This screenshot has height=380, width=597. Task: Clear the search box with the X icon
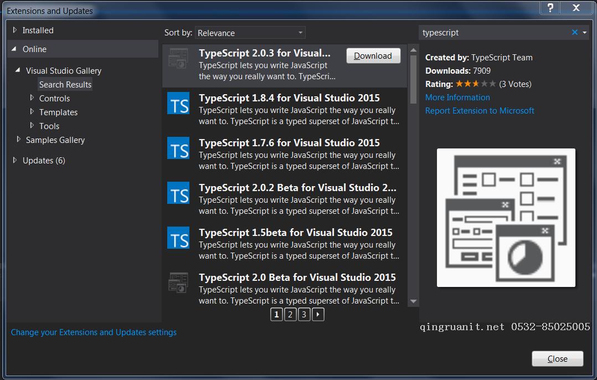575,33
